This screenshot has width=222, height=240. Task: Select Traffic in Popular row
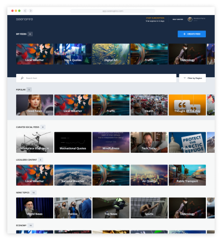click(111, 105)
